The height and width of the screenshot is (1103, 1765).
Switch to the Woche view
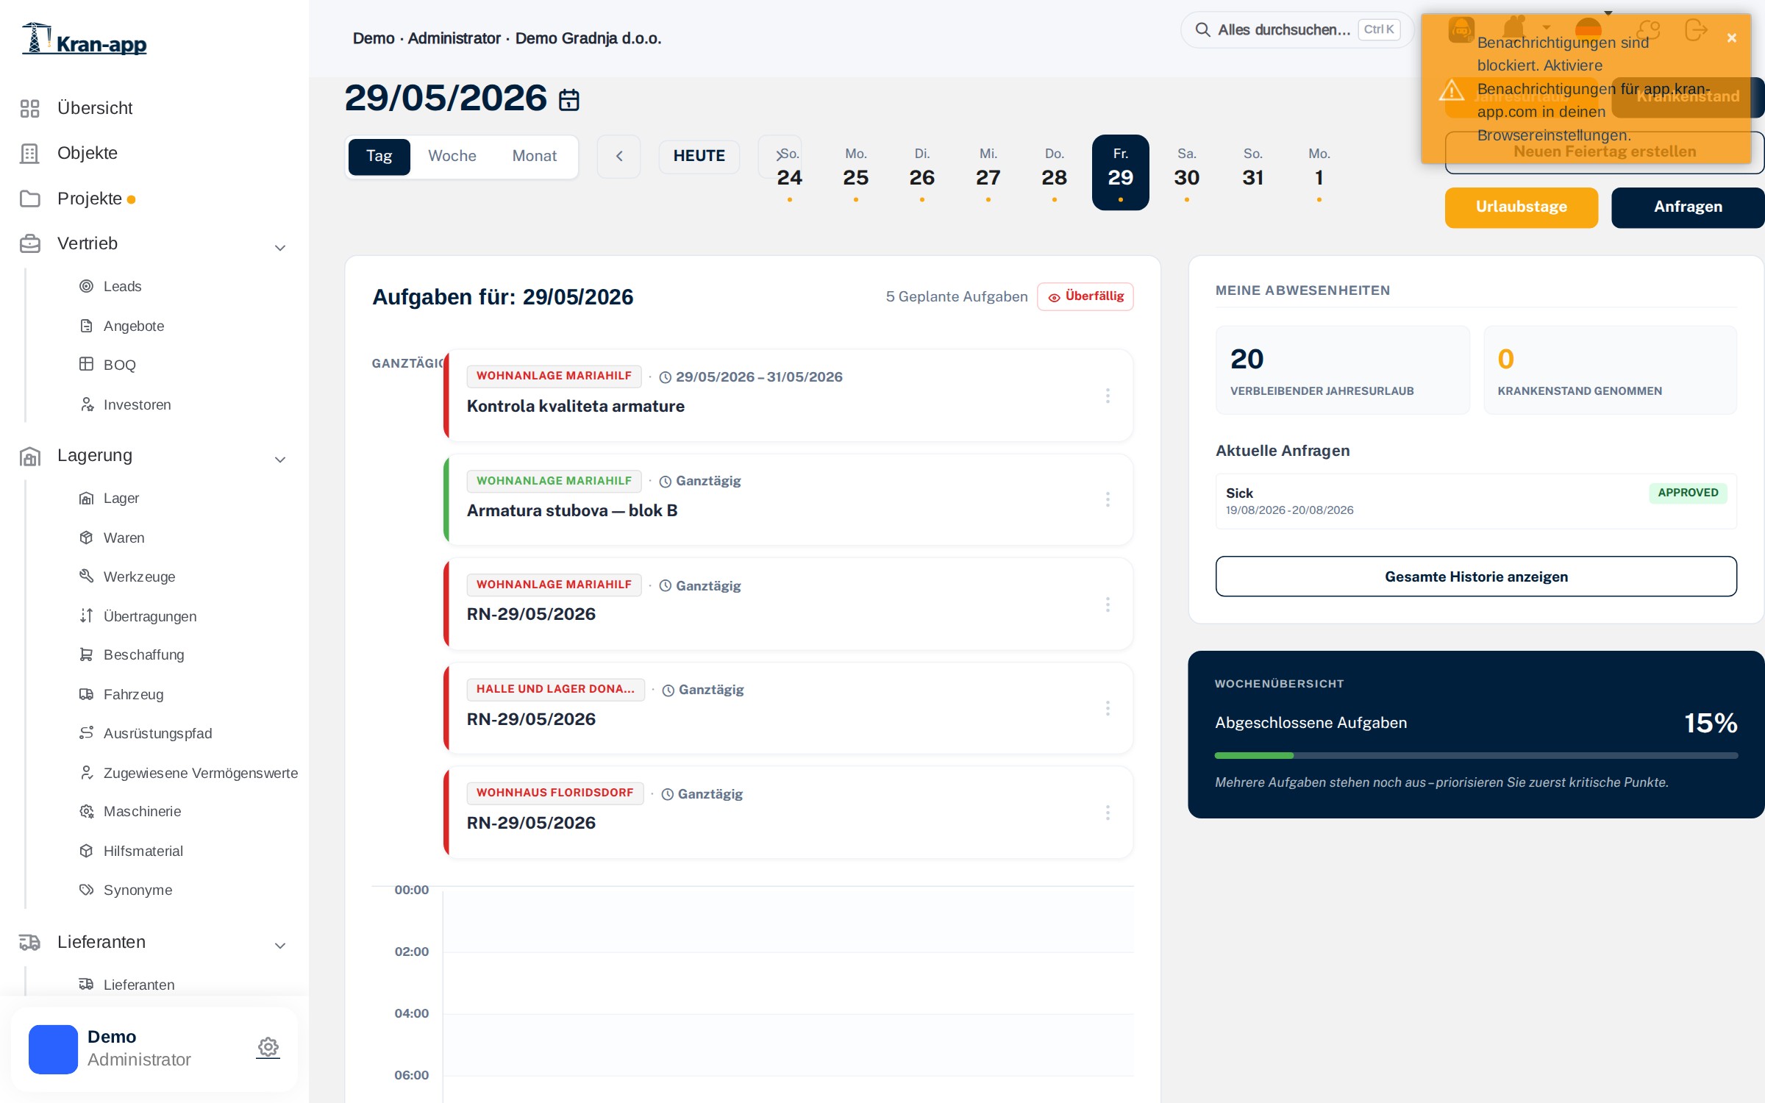452,156
